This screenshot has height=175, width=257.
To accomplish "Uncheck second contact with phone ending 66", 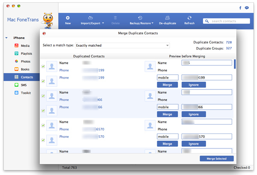I will point(43,110).
